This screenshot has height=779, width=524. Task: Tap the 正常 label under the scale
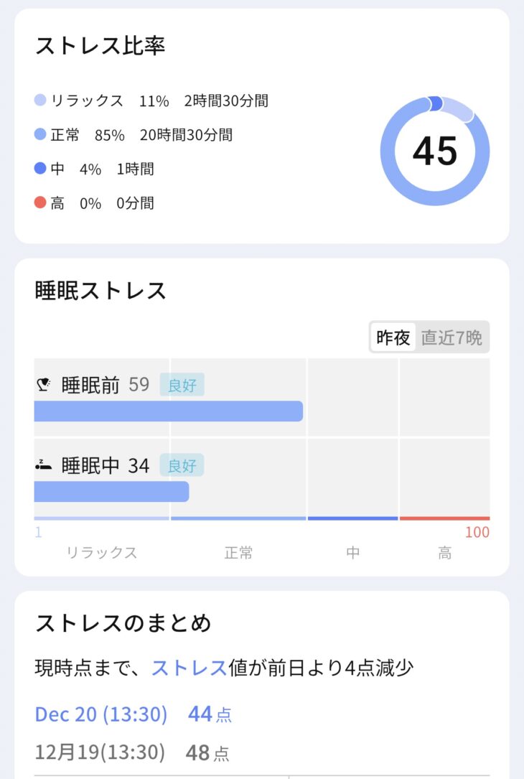tap(238, 553)
